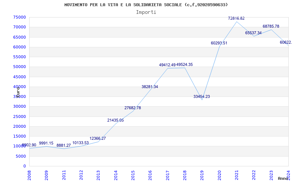Select the 2019 x-axis year label
The image size is (292, 182).
(202, 175)
